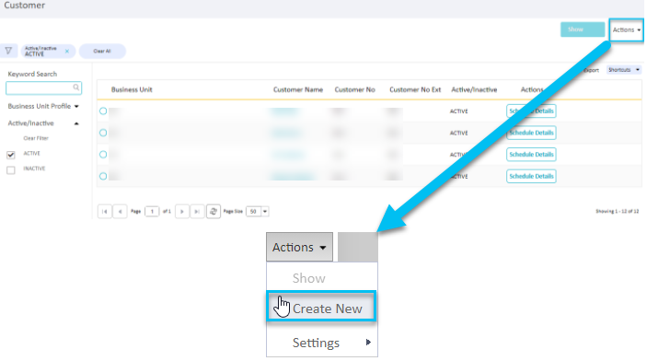Open Schedule Details for the third row
Screen dimensions: 647x361
point(531,155)
